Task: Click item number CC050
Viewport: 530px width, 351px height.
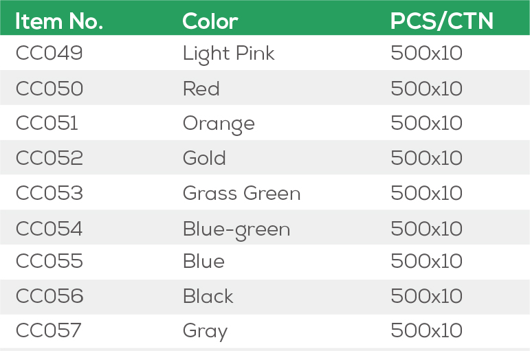Action: coord(49,89)
